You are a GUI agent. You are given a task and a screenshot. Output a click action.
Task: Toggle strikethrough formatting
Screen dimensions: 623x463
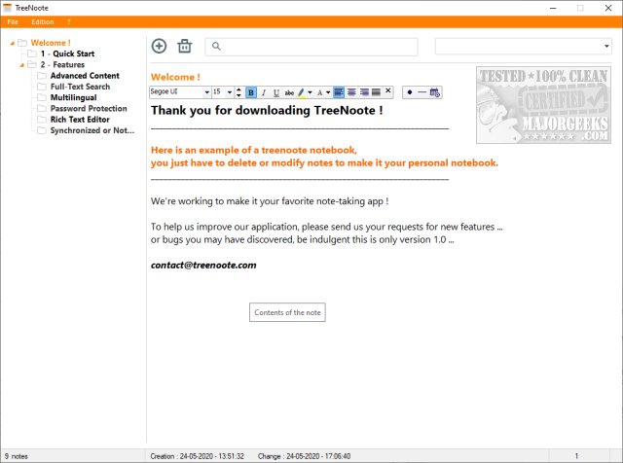coord(289,92)
